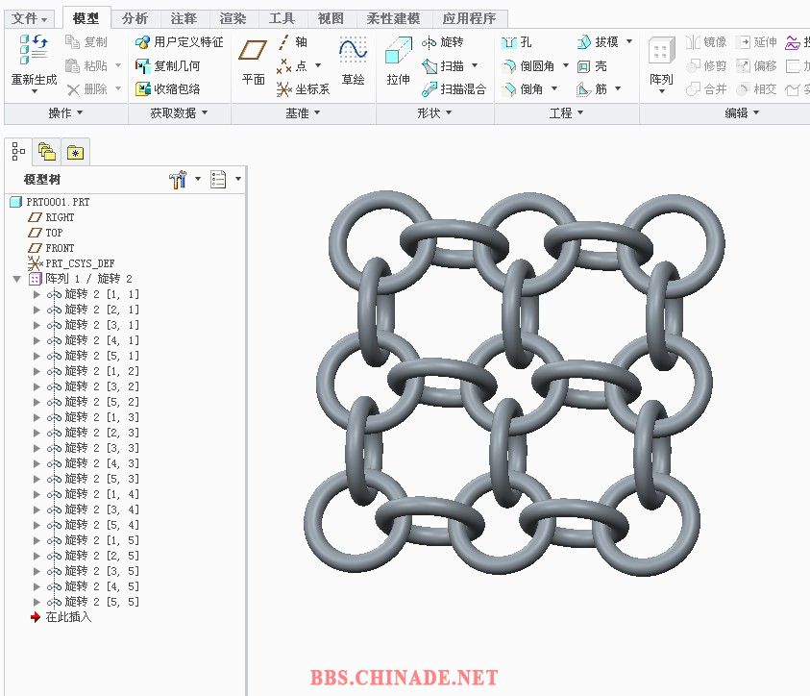This screenshot has height=696, width=810.
Task: Select the 点 datum point tool
Action: point(292,65)
